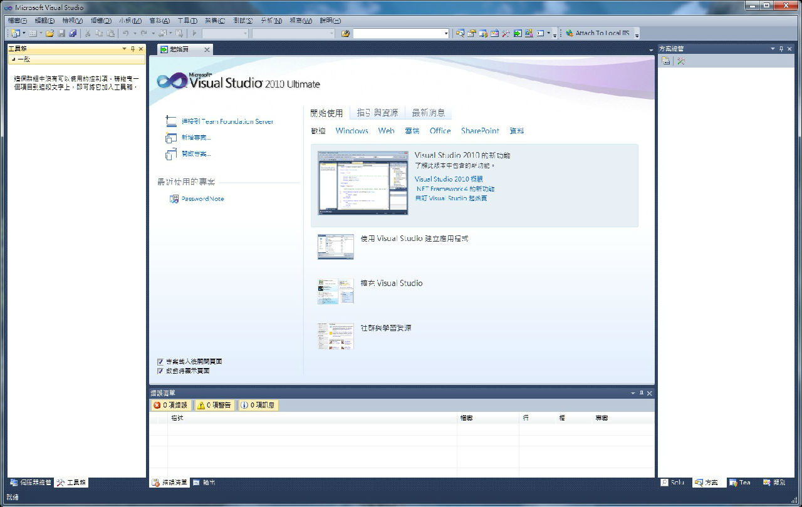Click the New Project toolbar icon
The image size is (802, 507).
coord(15,33)
